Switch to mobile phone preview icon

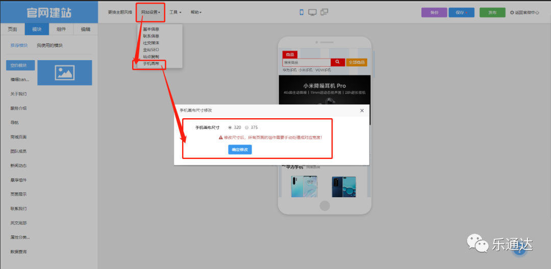[x=302, y=12]
